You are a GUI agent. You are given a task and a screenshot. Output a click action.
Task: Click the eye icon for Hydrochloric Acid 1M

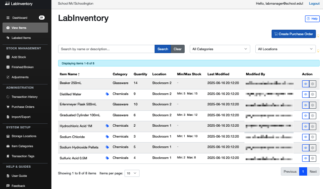[x=305, y=126]
